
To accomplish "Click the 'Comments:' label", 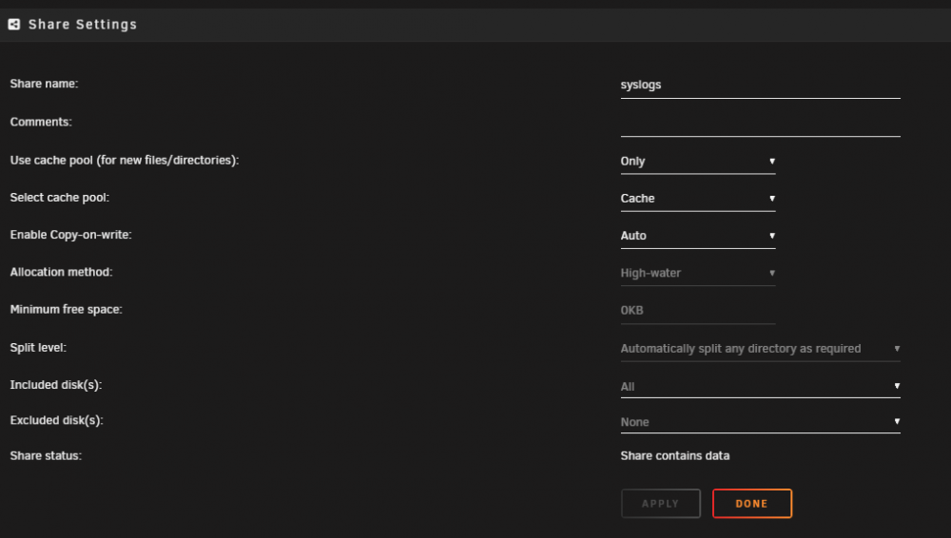I will 41,122.
